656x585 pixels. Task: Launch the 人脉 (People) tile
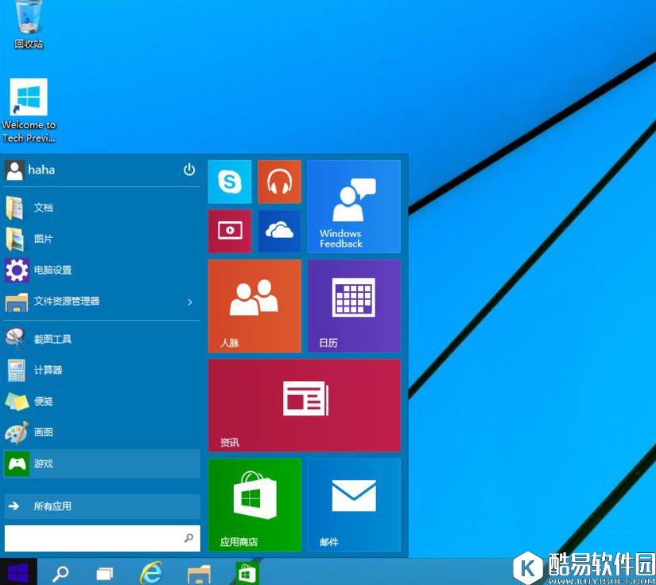pos(254,305)
